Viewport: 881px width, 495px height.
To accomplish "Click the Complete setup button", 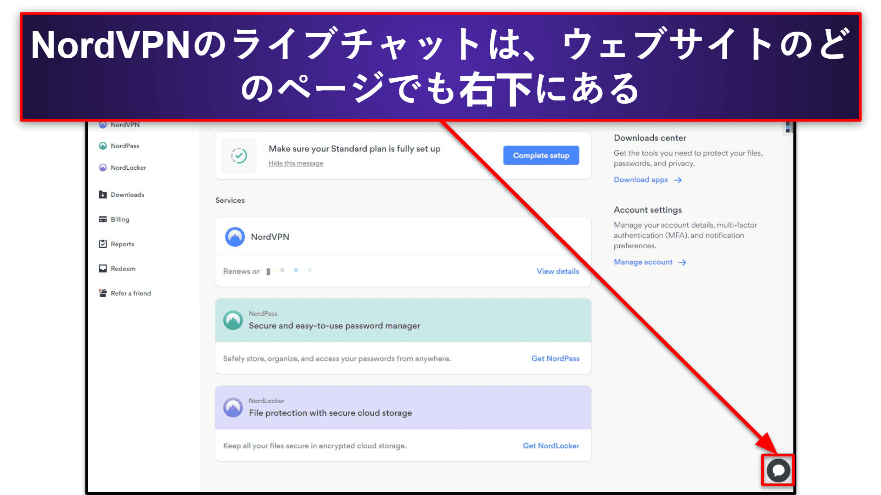I will click(x=541, y=156).
